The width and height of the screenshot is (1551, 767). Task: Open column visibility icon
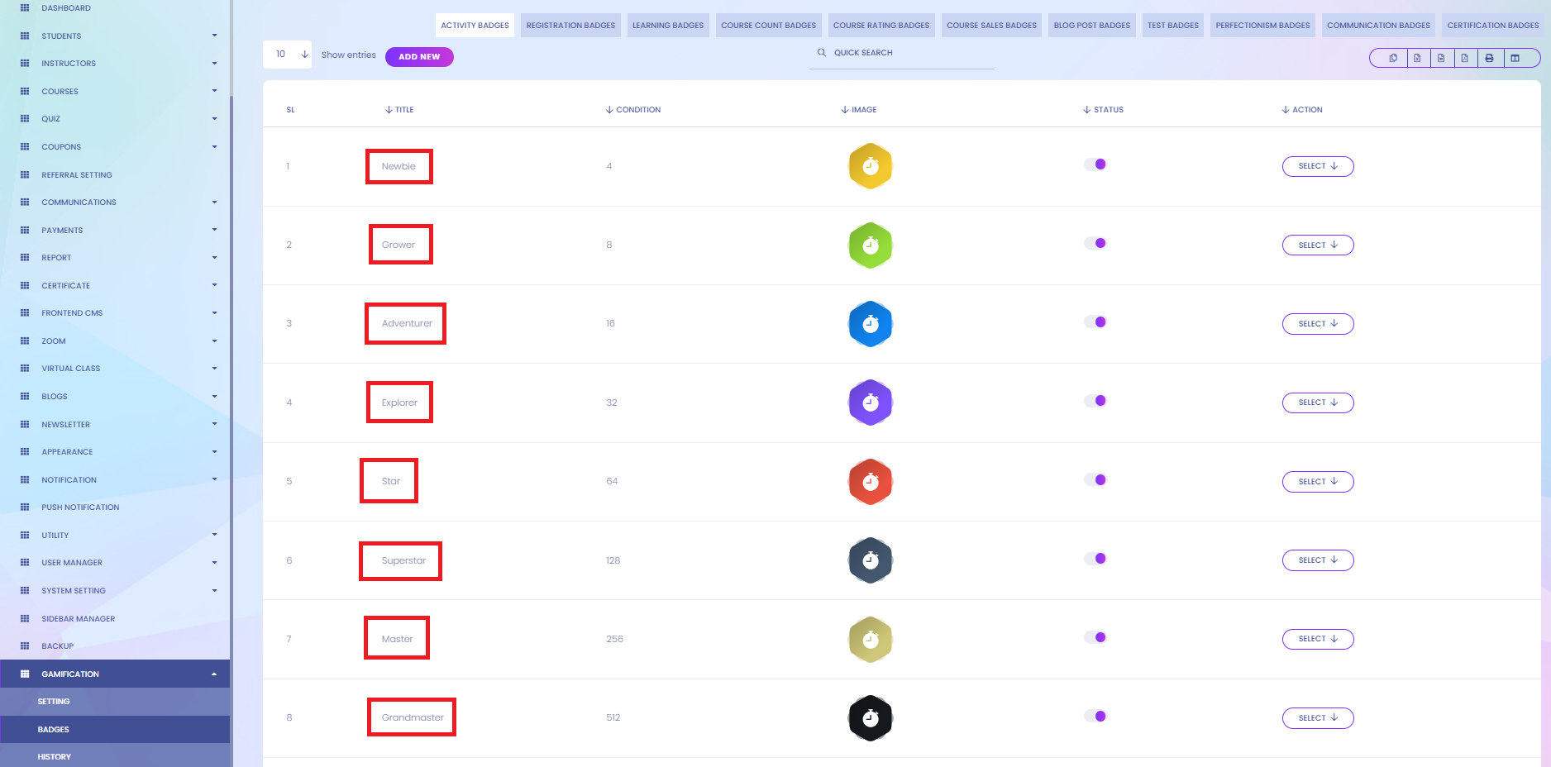[1515, 58]
